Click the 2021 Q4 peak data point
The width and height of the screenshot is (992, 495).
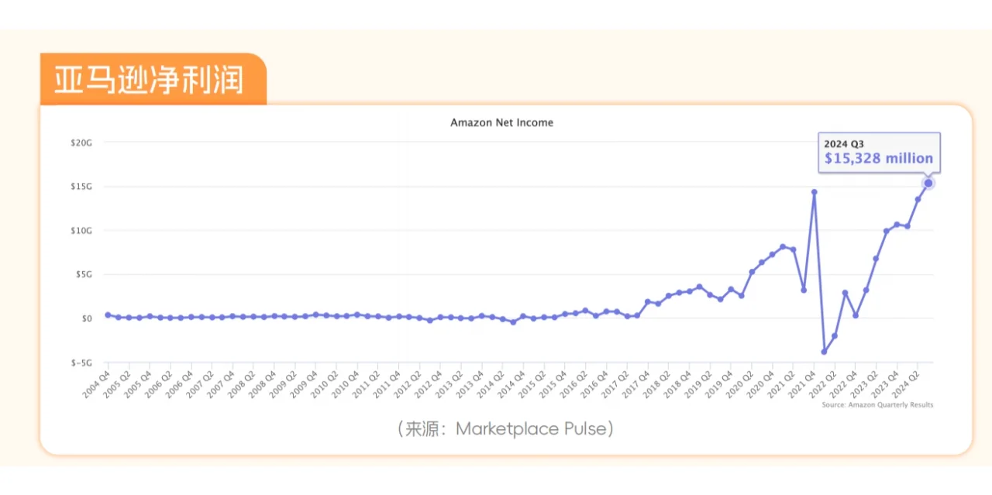(814, 192)
